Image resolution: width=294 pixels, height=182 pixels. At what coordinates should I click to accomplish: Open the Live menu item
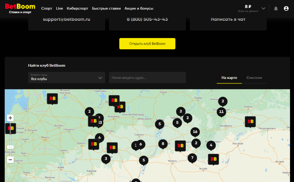pyautogui.click(x=59, y=8)
